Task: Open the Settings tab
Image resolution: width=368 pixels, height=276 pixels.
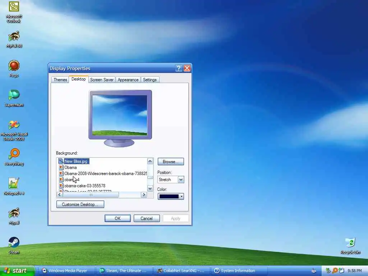Action: coord(150,80)
